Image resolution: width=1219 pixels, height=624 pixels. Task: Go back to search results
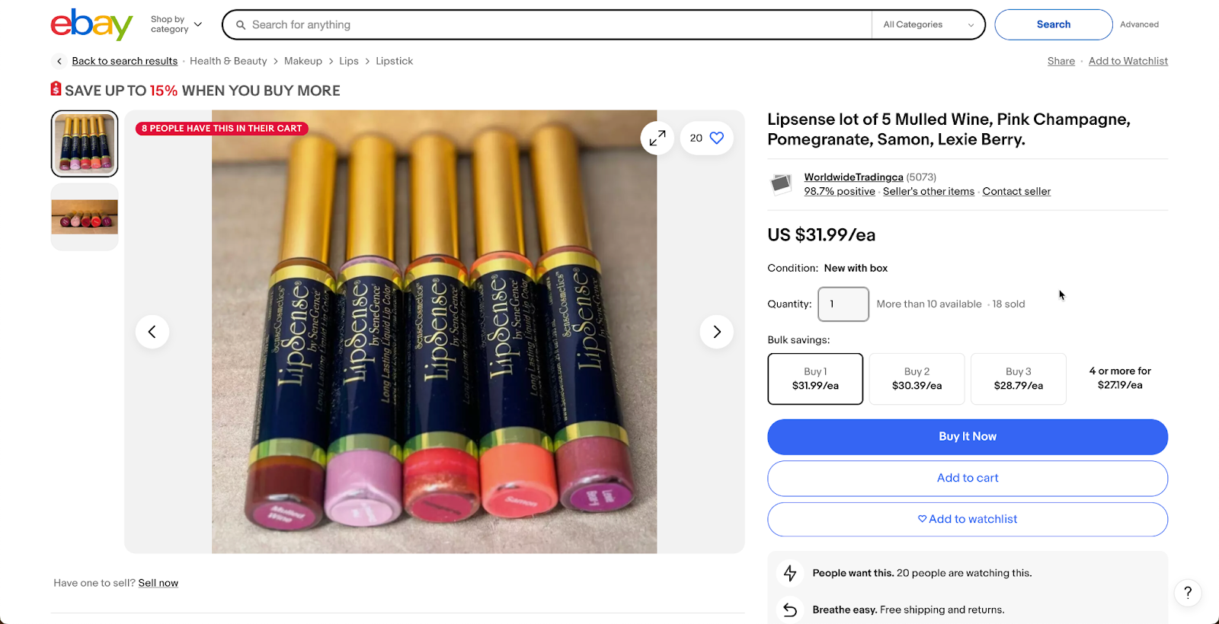[x=125, y=61]
